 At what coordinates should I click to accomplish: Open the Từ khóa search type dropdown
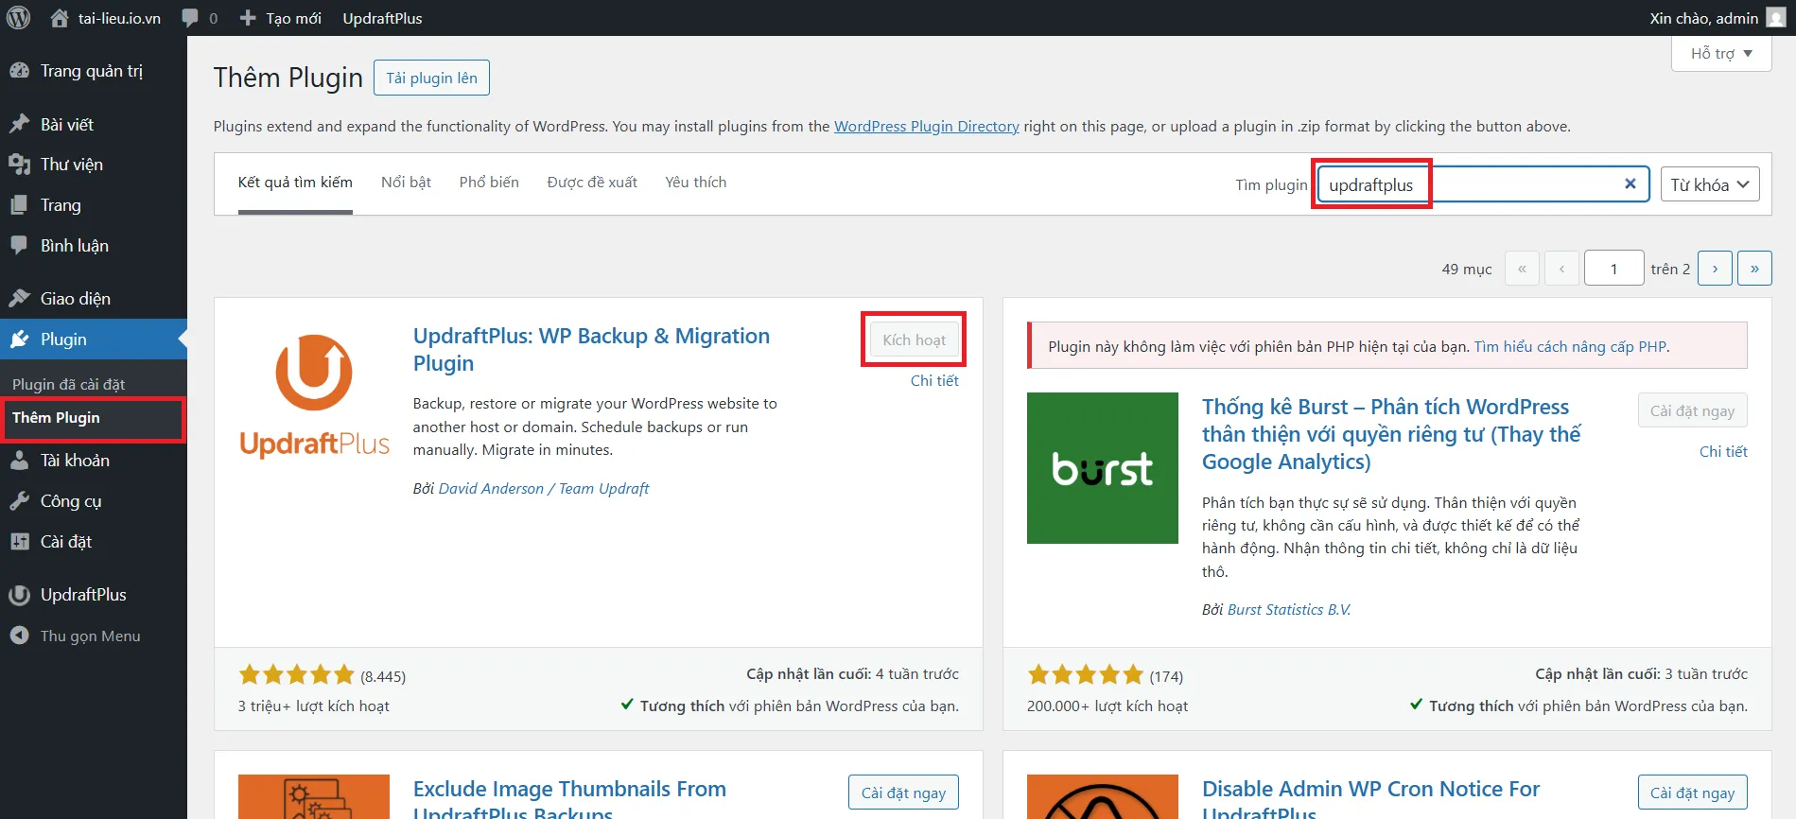[1709, 184]
